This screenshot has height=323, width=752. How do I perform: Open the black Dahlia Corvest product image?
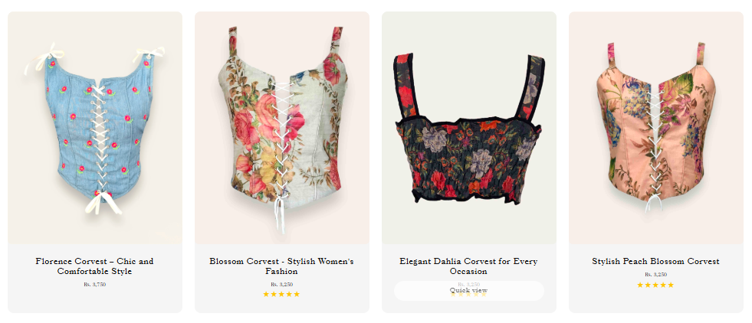[469, 128]
